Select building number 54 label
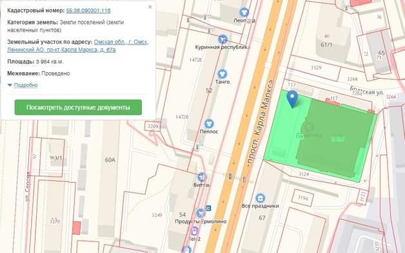405x253 pixels. pos(183,214)
